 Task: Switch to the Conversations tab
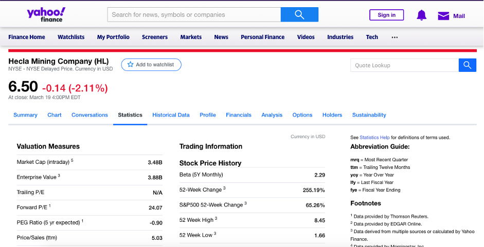tap(89, 115)
